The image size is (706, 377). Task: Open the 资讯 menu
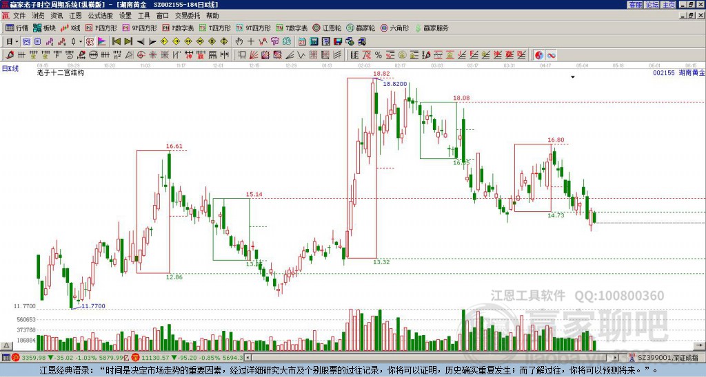tap(57, 16)
